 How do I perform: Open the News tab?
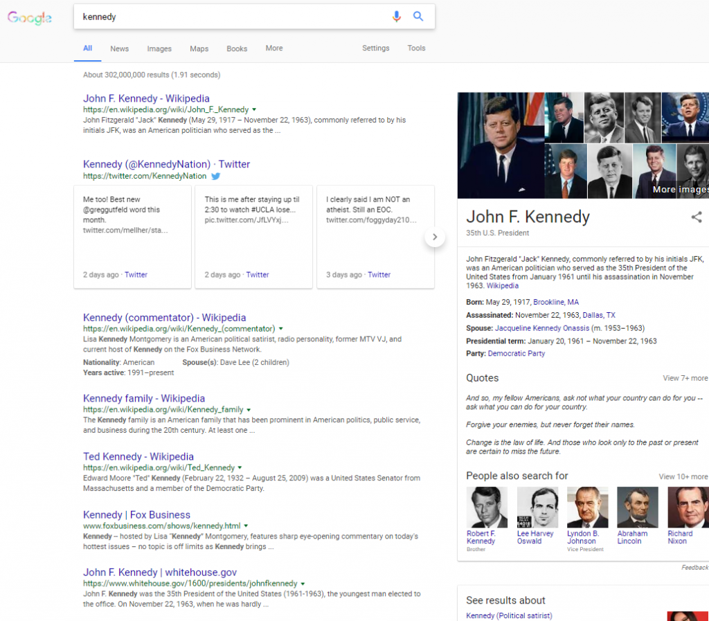coord(119,48)
